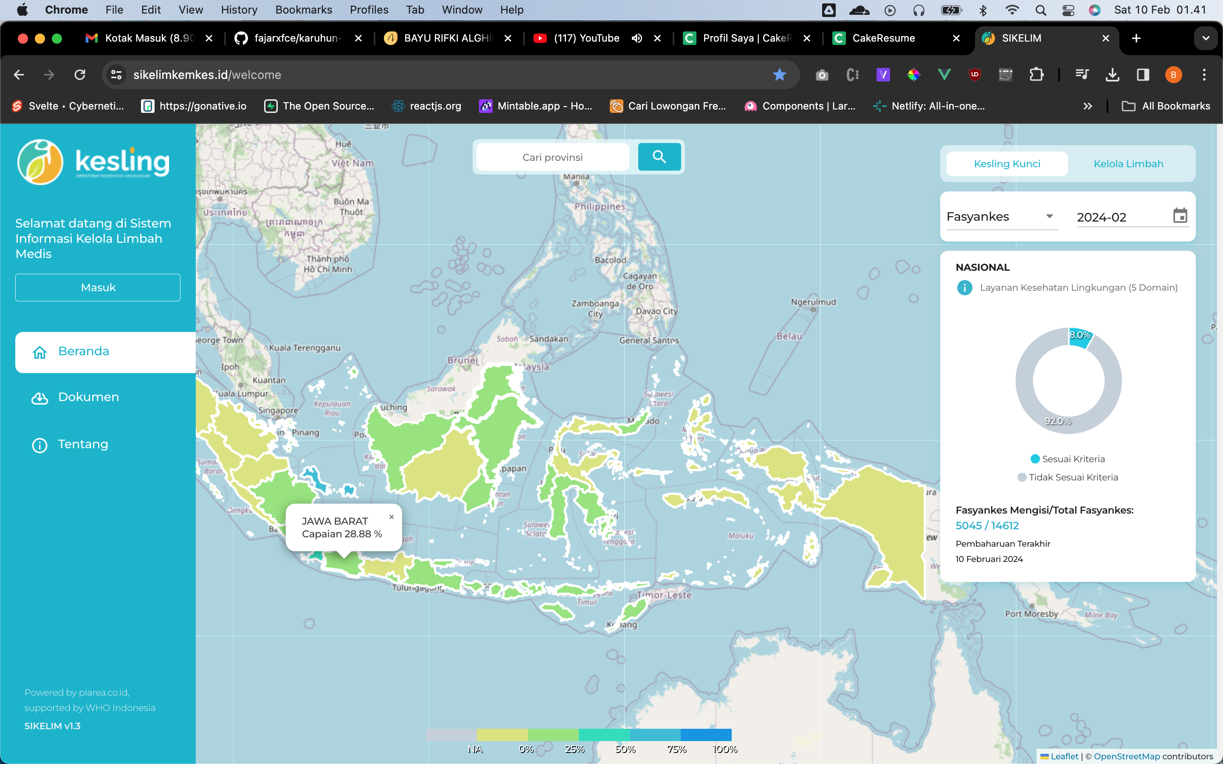Image resolution: width=1223 pixels, height=764 pixels.
Task: Open Chrome three-dot menu
Action: coord(1204,75)
